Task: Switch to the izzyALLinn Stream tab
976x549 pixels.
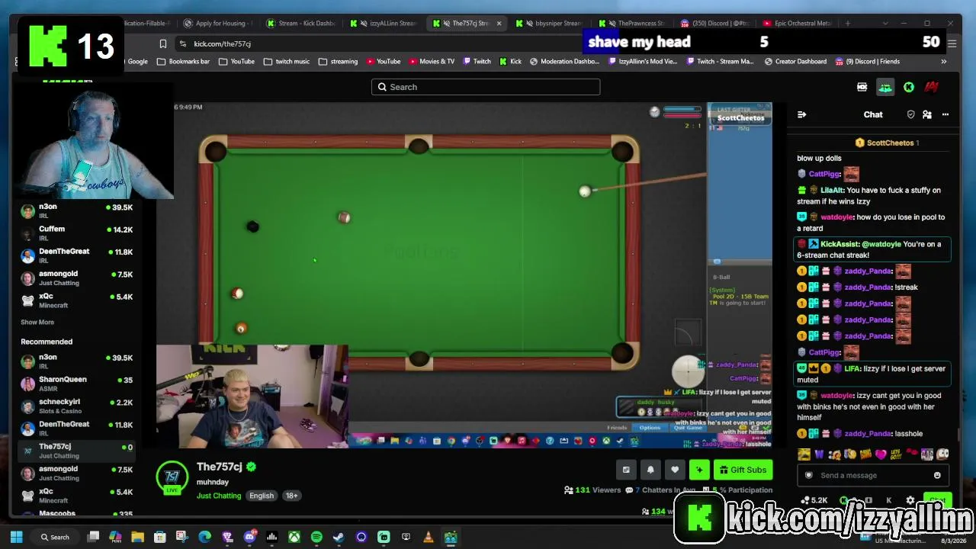Action: pyautogui.click(x=384, y=23)
